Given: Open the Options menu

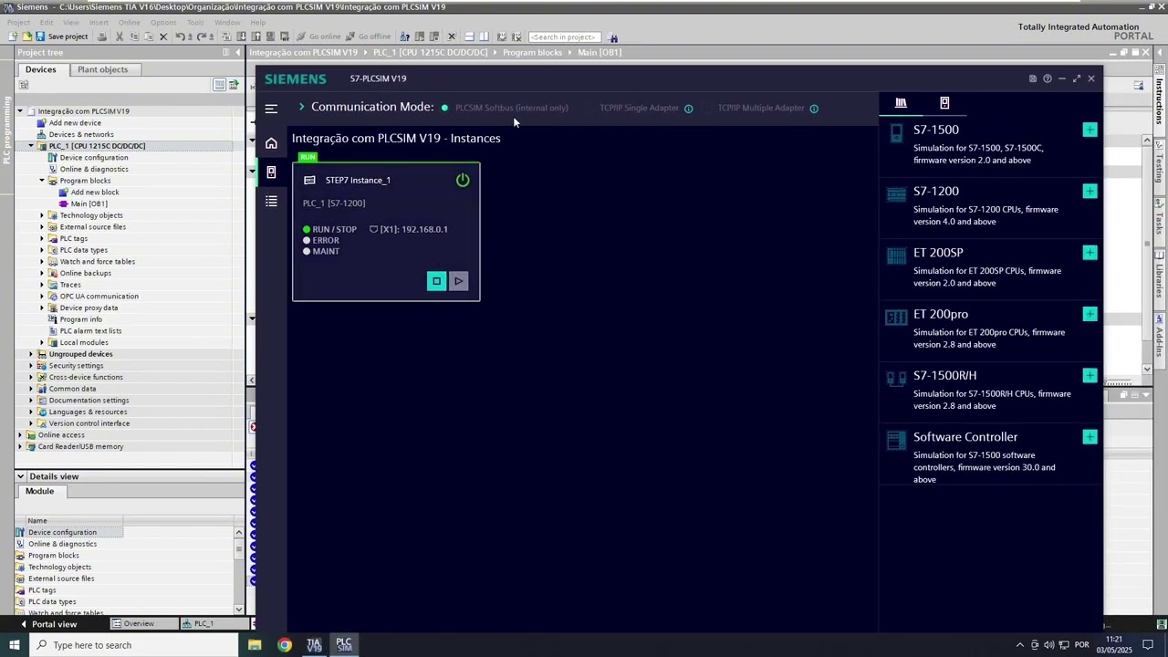Looking at the screenshot, I should [163, 22].
